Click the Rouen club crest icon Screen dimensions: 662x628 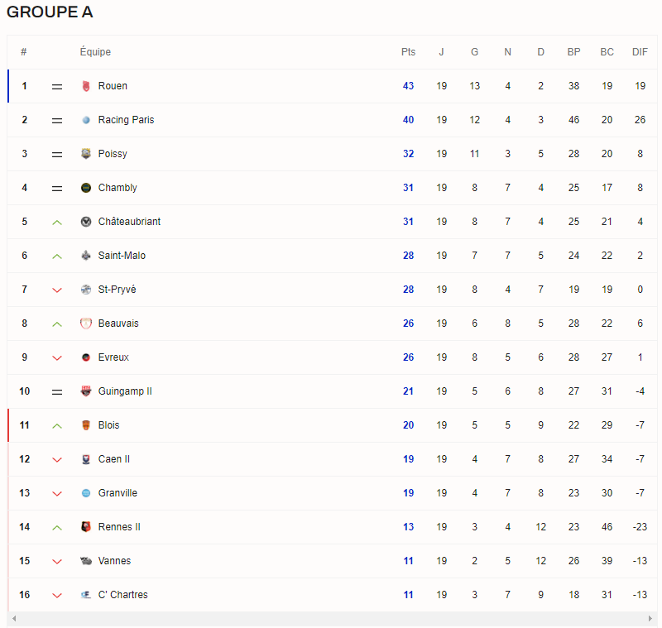pyautogui.click(x=86, y=86)
